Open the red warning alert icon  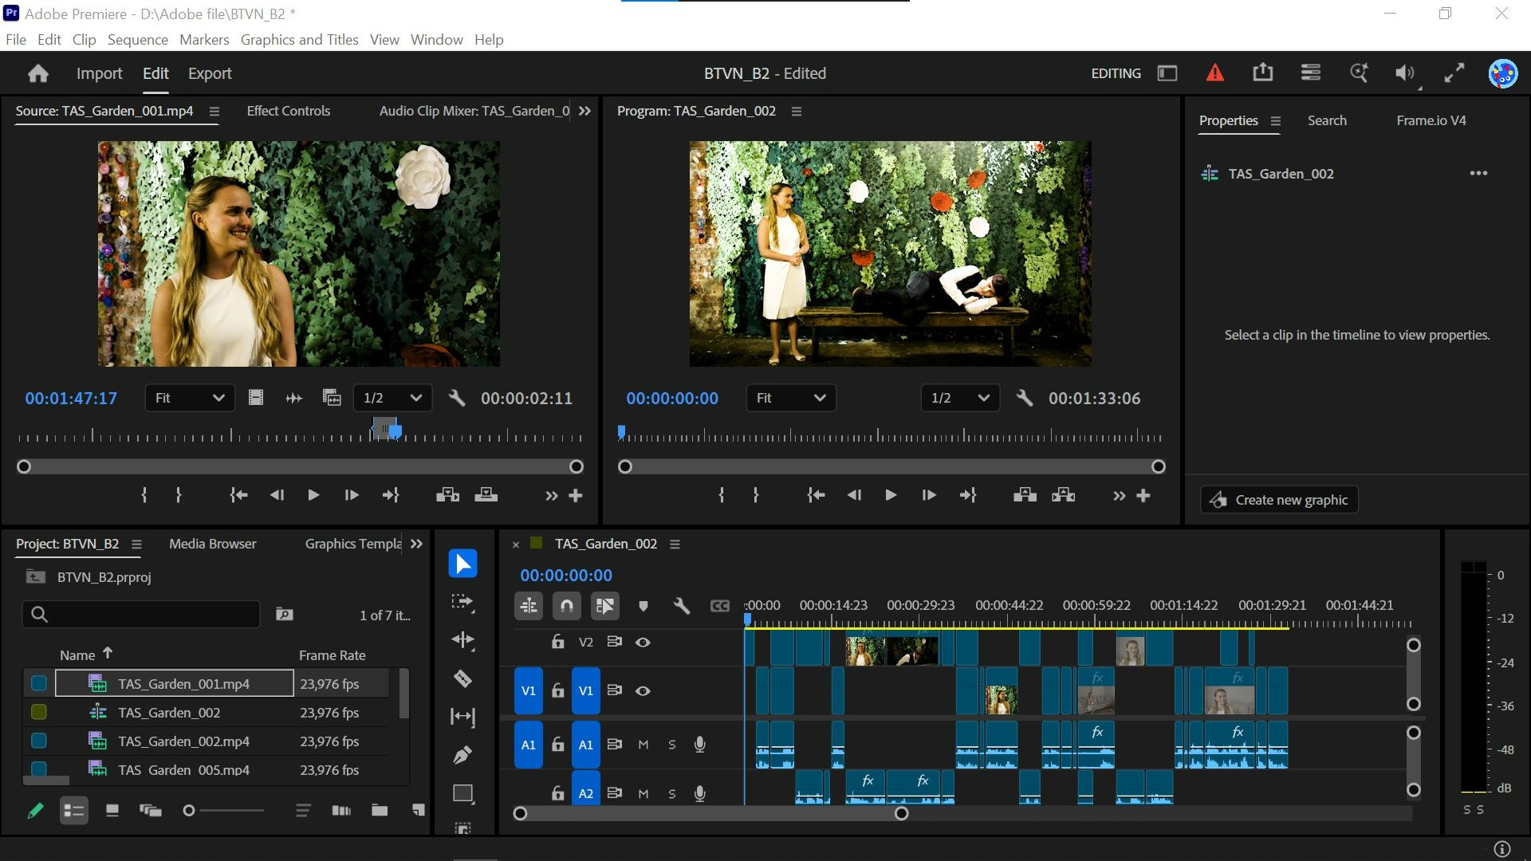point(1214,73)
